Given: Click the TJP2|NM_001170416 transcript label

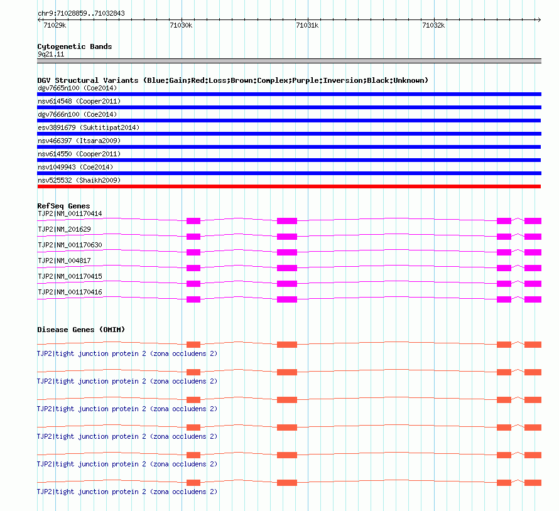Looking at the screenshot, I should 70,292.
